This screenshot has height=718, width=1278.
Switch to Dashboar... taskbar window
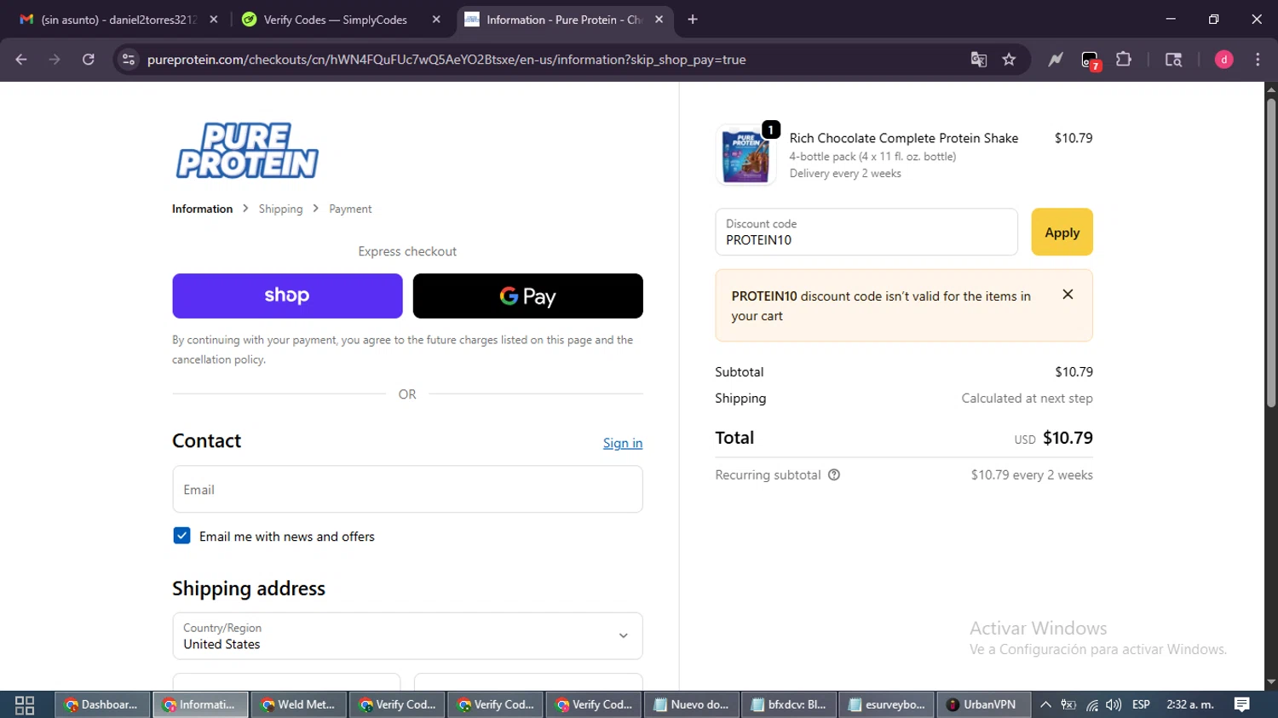click(x=102, y=704)
